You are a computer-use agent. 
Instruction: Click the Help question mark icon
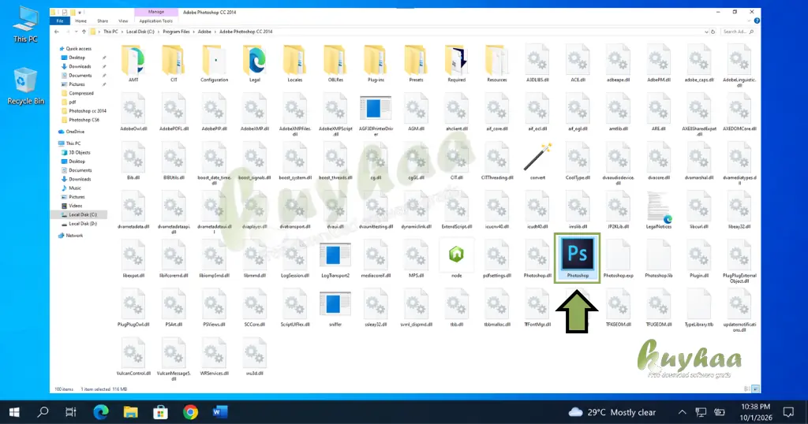(757, 21)
